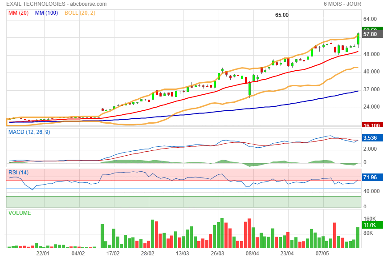
Task: Click the 117K volume value tag
Action: point(372,225)
